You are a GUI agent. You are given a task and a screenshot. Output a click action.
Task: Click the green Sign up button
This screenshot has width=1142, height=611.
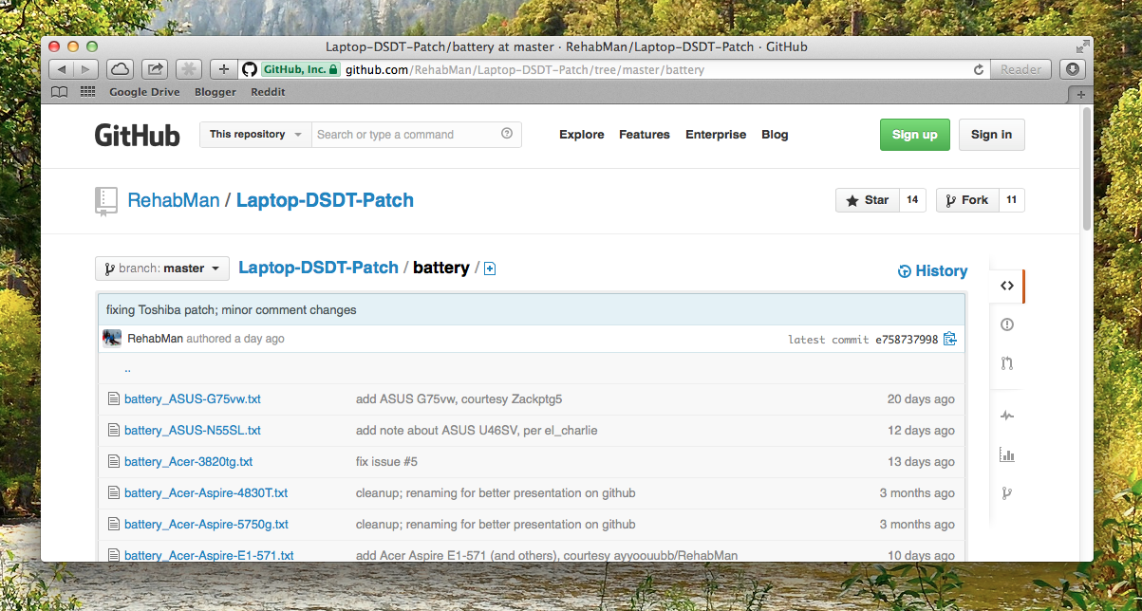click(x=915, y=135)
